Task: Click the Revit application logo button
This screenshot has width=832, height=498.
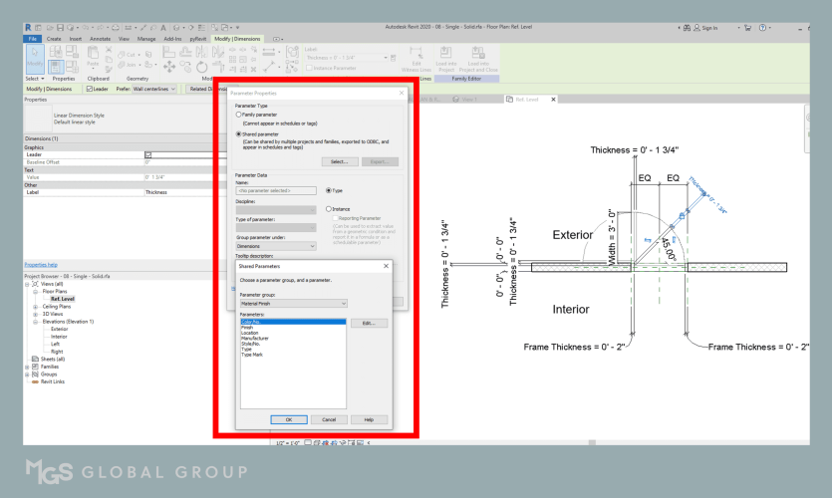Action: pyautogui.click(x=27, y=28)
